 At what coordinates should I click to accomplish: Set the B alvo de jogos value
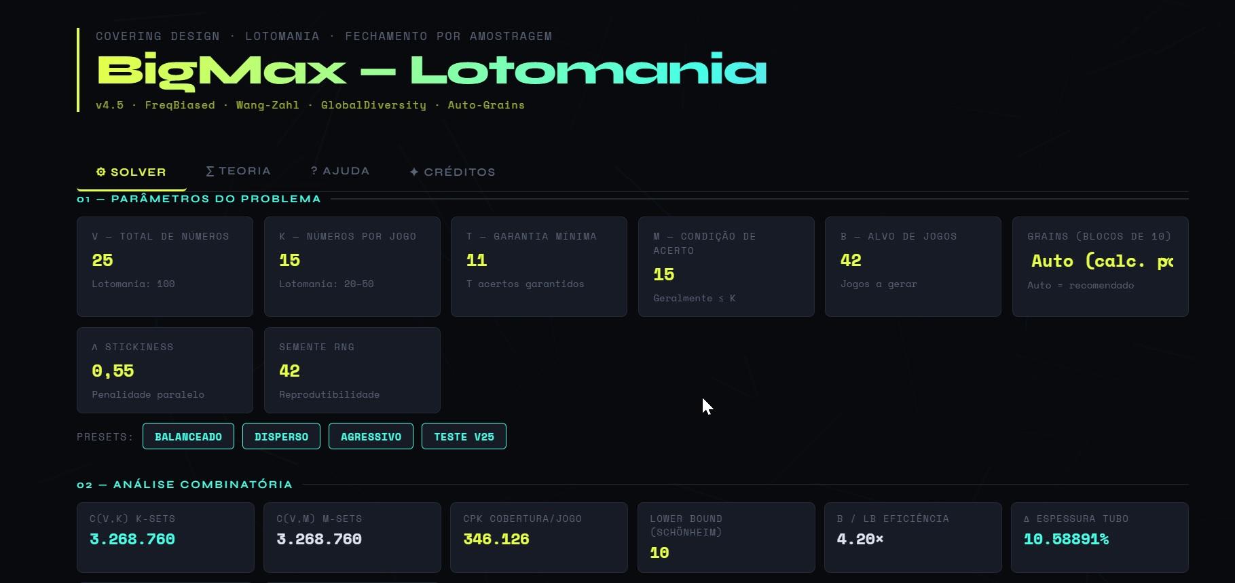913,261
